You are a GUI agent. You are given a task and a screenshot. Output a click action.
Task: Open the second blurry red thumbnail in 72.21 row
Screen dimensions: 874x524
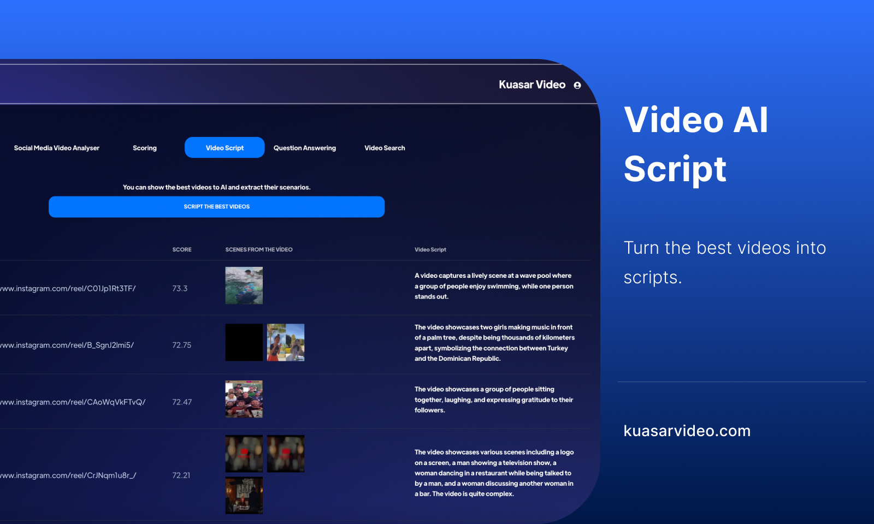point(286,454)
